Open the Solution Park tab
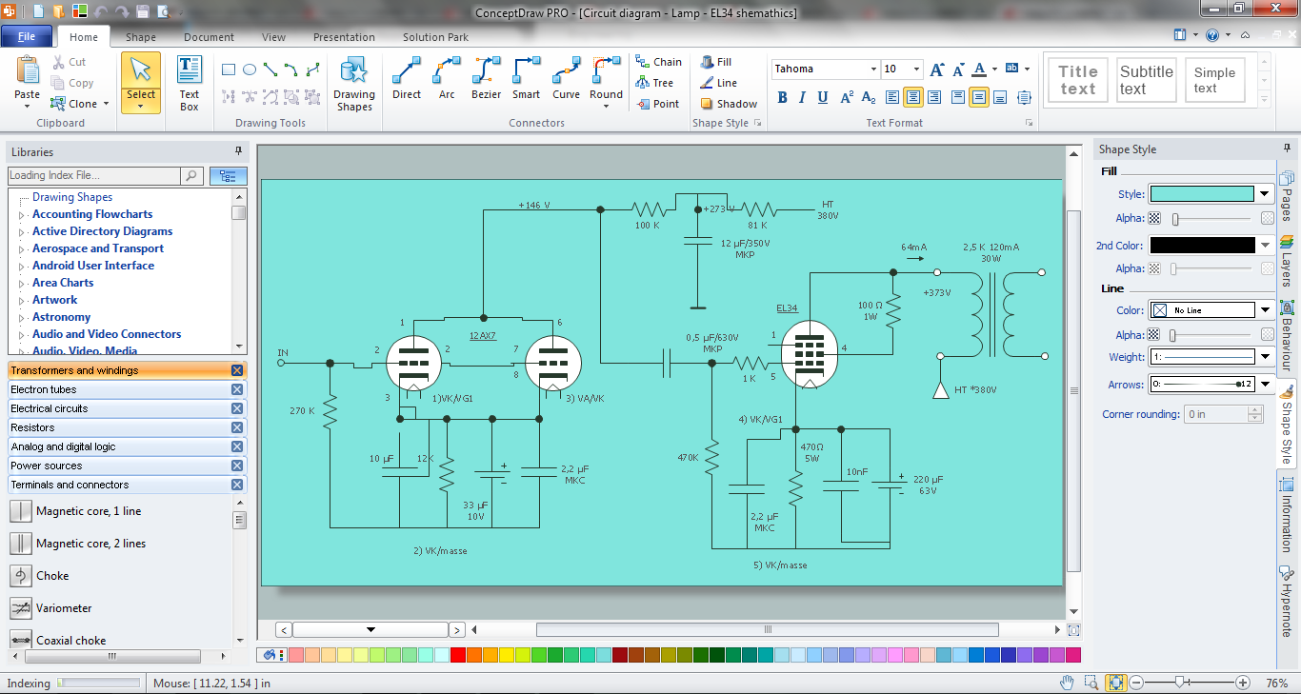 pyautogui.click(x=435, y=37)
